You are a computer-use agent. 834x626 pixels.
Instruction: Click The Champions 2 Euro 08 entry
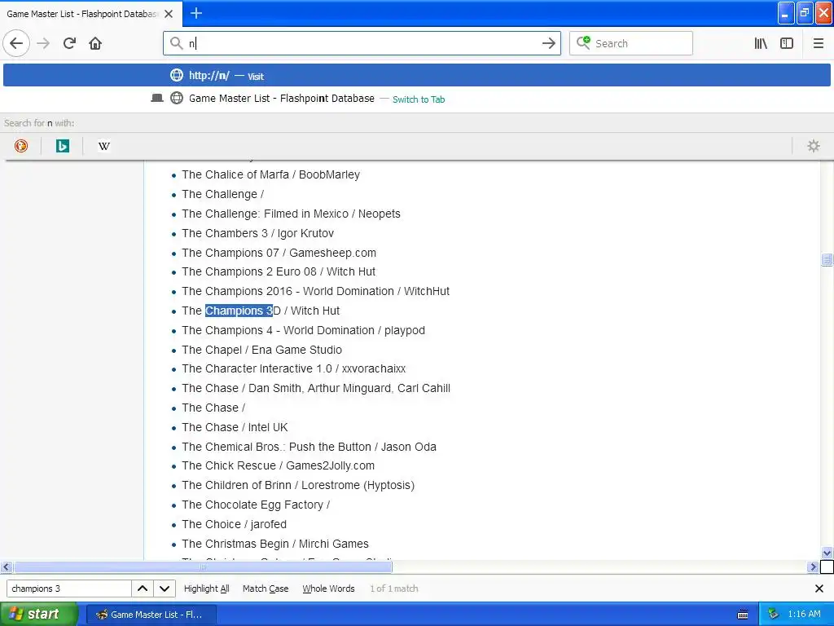(x=279, y=271)
